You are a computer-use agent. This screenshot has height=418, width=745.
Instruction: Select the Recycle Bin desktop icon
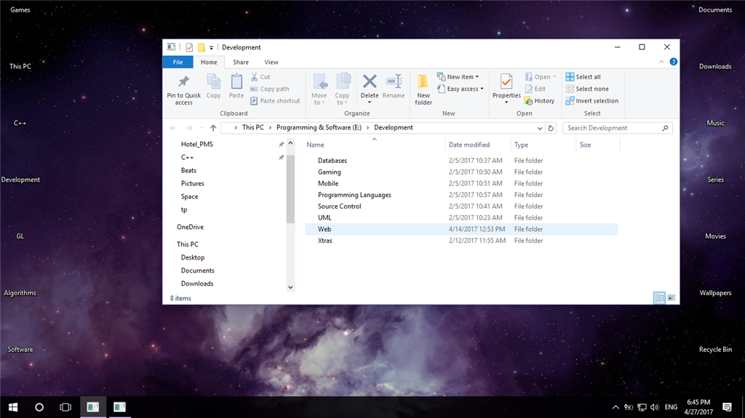715,349
